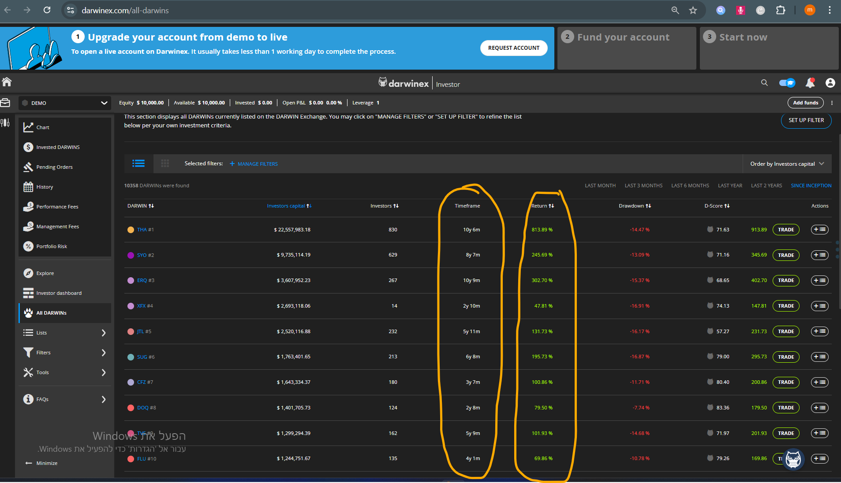Click MANAGE FILTERS link
Viewport: 841px width, 483px height.
(x=254, y=164)
